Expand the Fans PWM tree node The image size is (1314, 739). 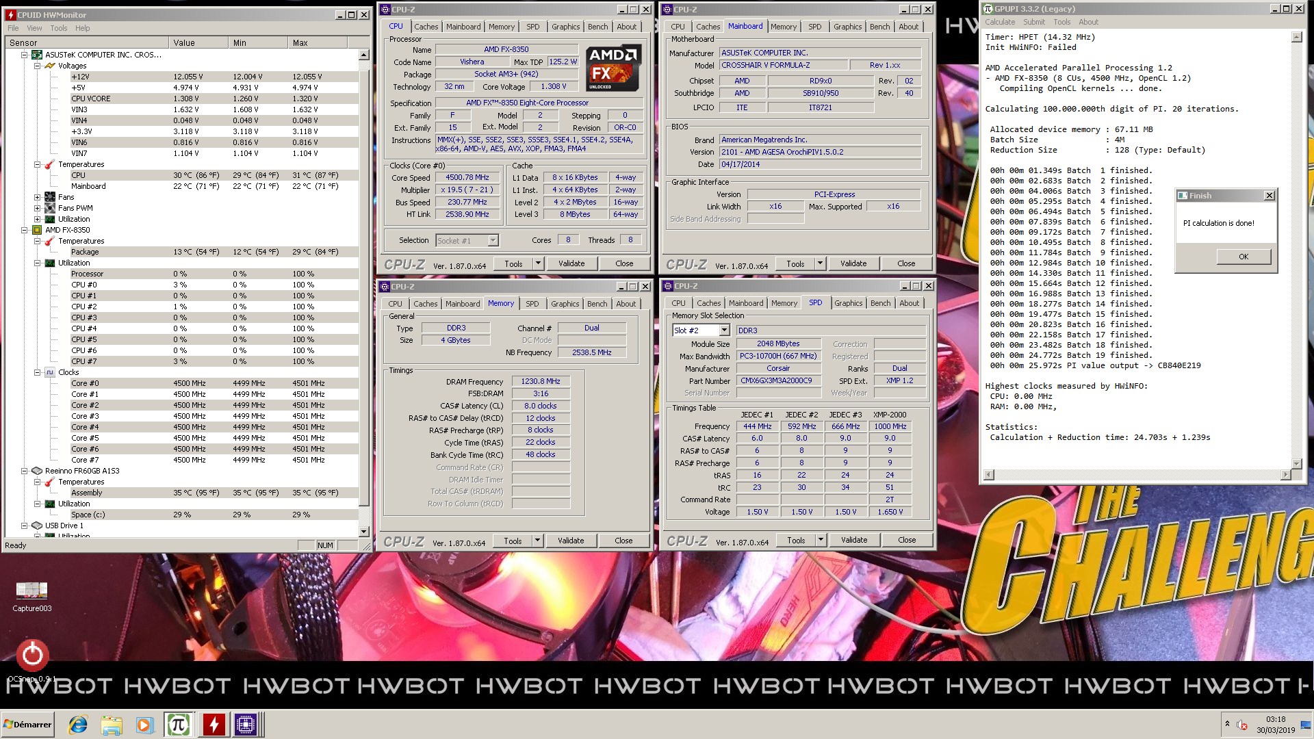[37, 208]
